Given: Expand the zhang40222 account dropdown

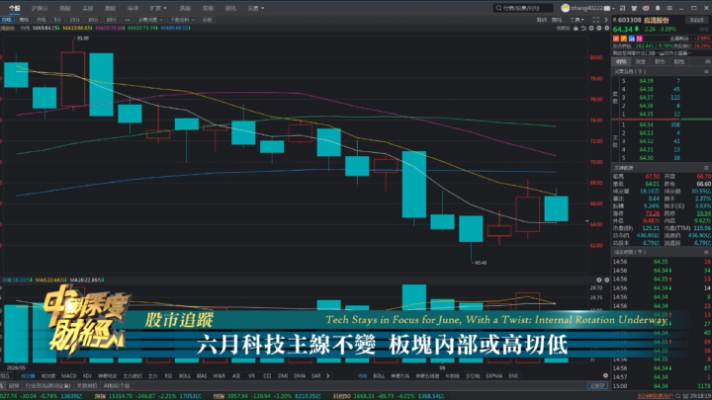Looking at the screenshot, I should pos(613,8).
